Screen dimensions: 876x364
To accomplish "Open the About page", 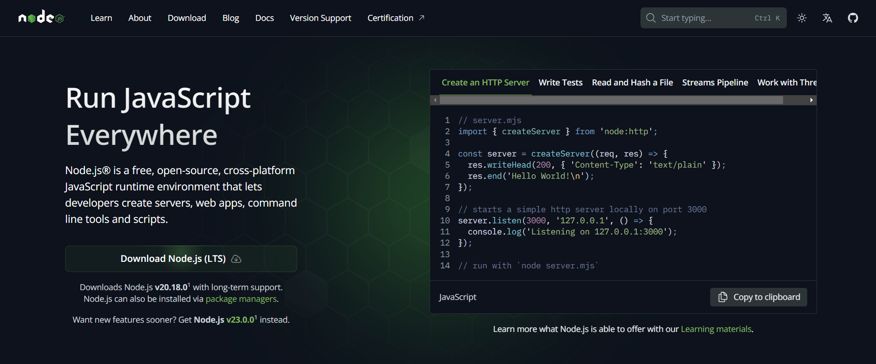I will [x=140, y=18].
